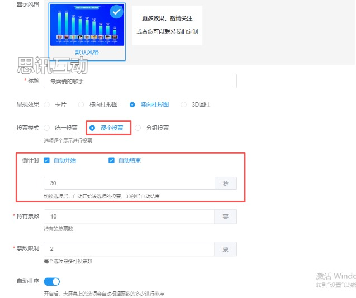Image resolution: width=356 pixels, height=298 pixels.
Task: Select the 横向柱形图 radio option
Action: pyautogui.click(x=81, y=105)
